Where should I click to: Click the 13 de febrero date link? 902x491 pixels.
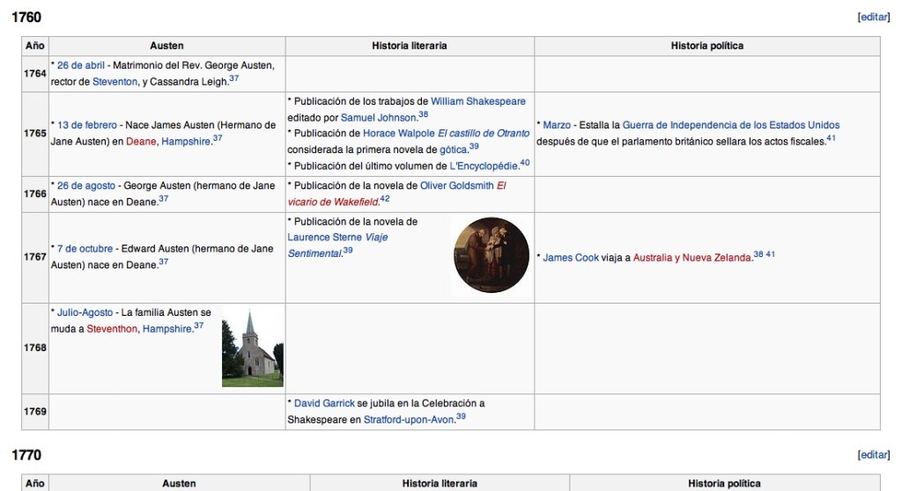point(87,125)
